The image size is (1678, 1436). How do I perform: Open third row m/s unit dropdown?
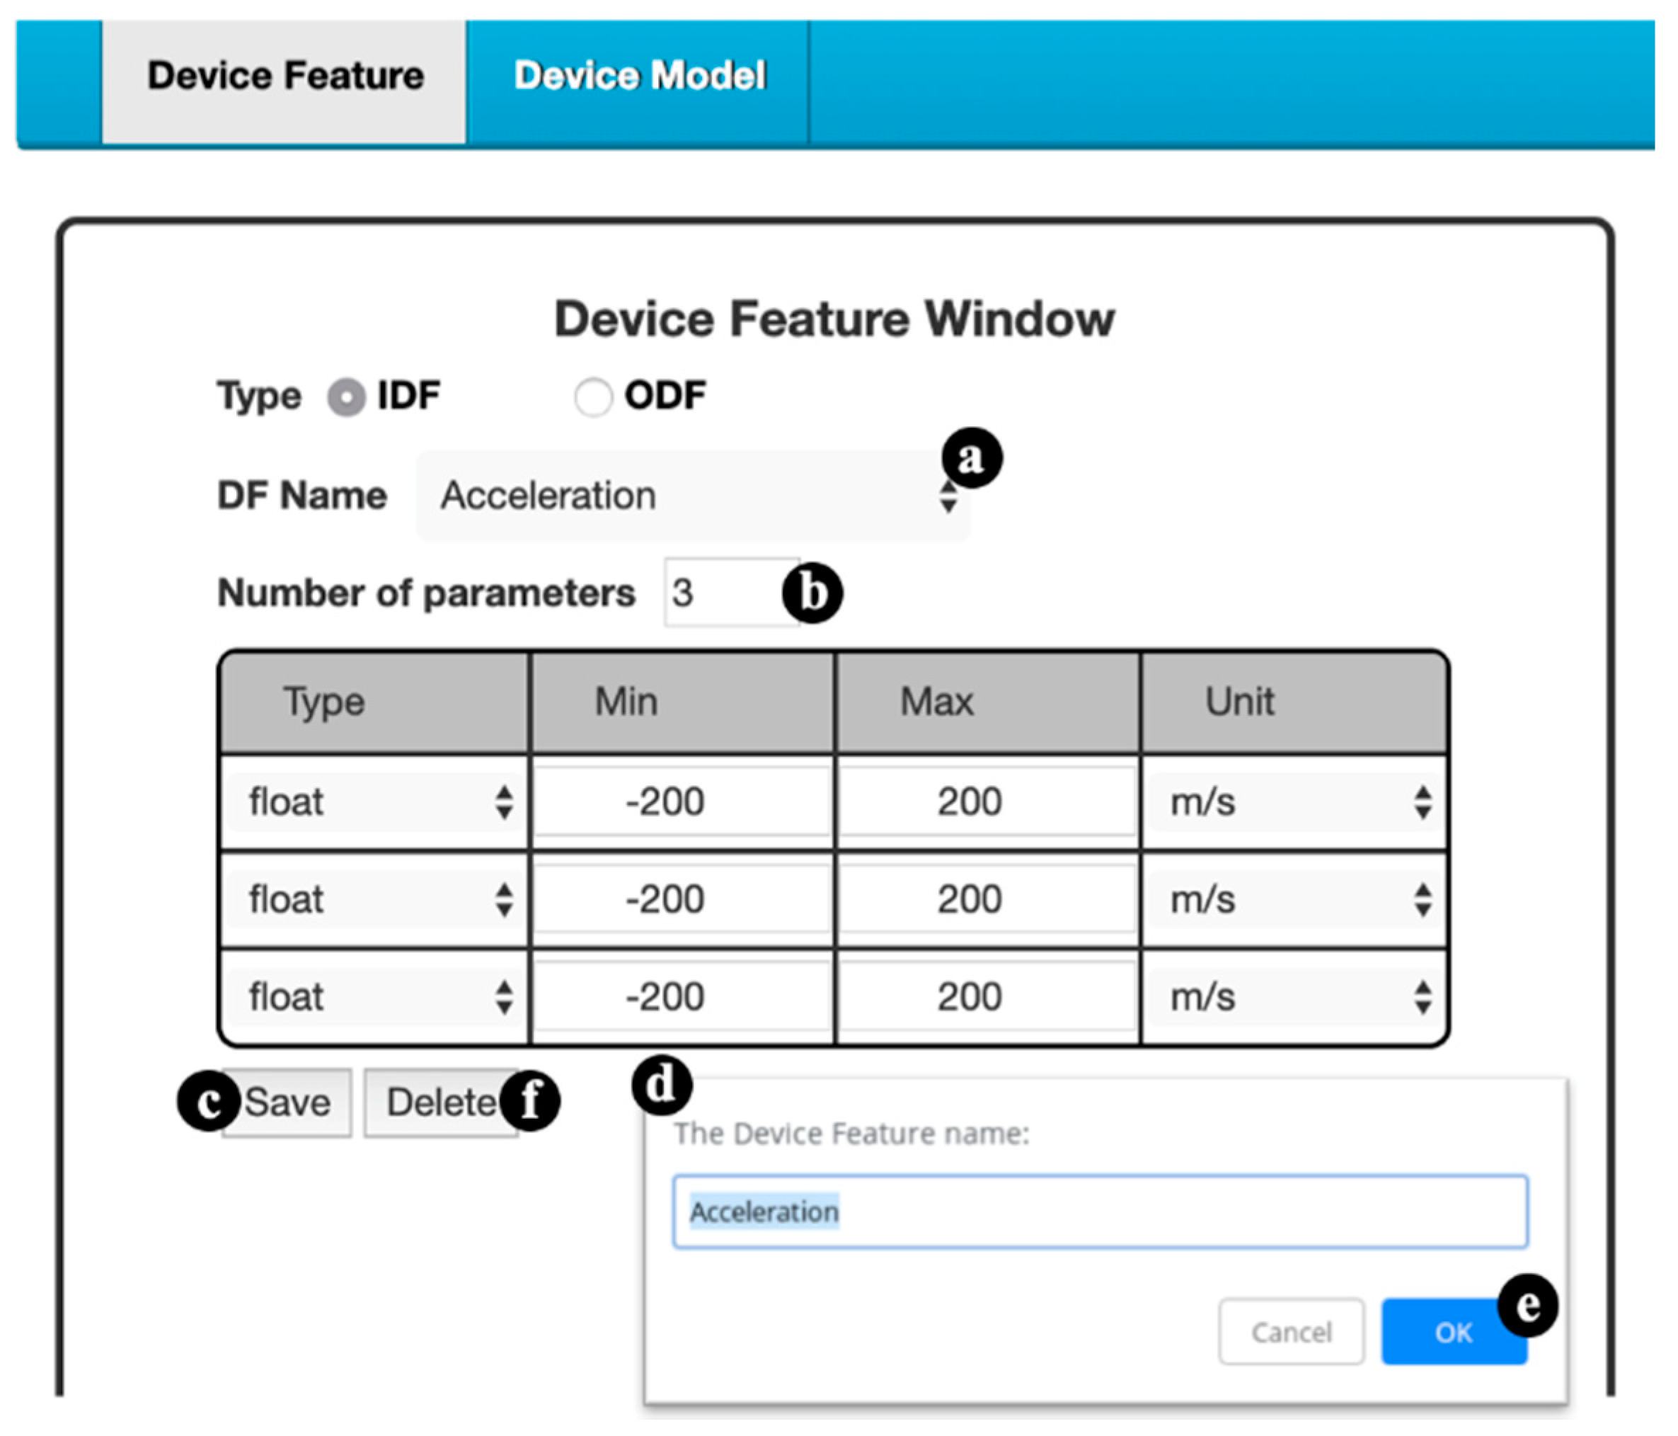1294,997
